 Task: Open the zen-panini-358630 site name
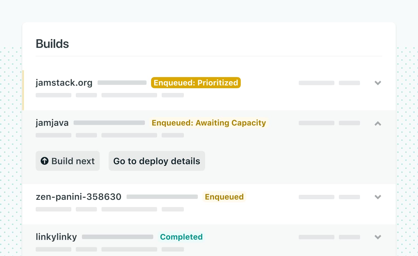[79, 197]
